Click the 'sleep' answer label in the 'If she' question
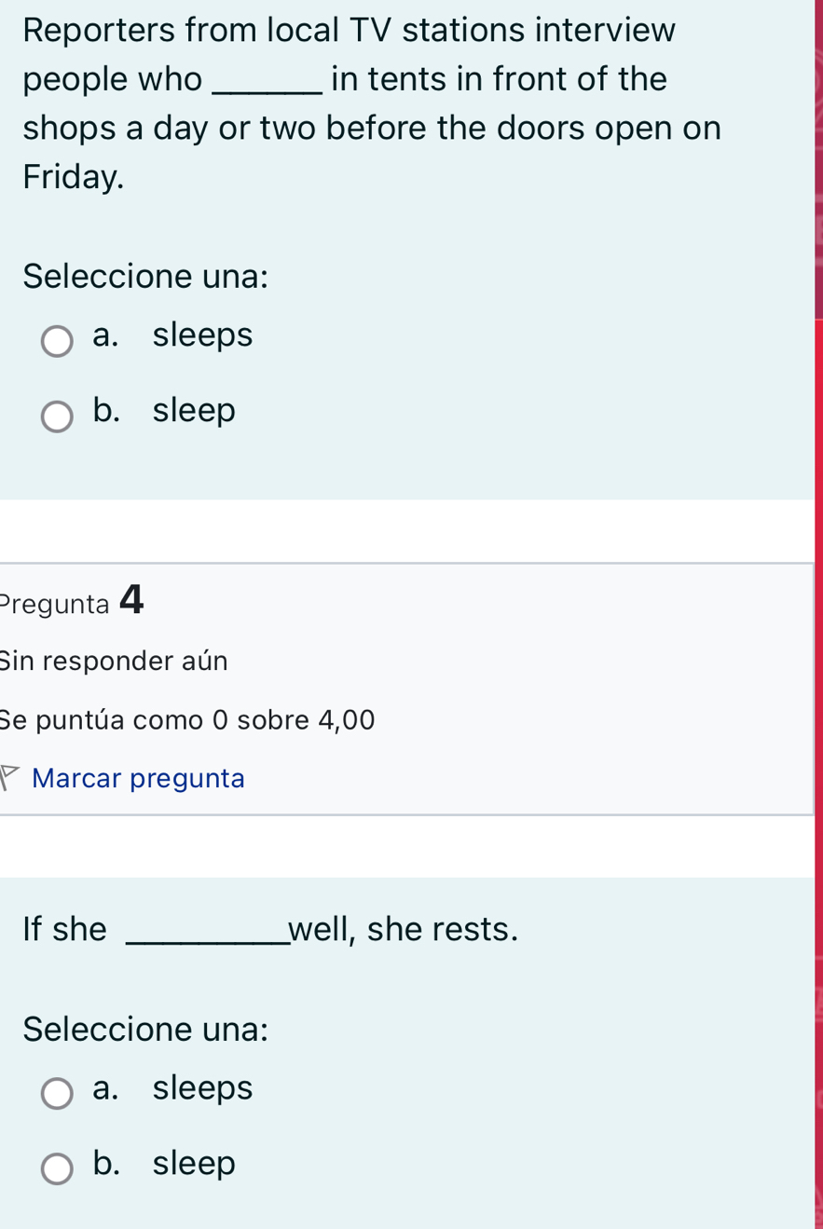 [194, 1163]
